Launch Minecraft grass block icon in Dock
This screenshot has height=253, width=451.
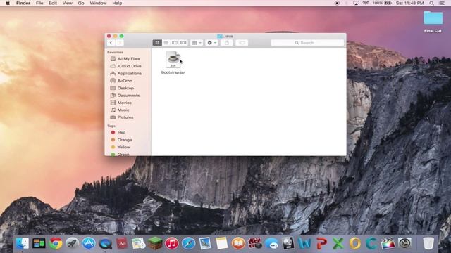tap(155, 244)
